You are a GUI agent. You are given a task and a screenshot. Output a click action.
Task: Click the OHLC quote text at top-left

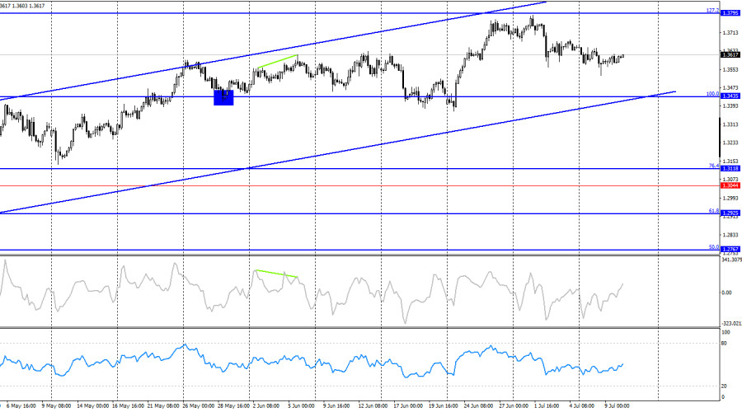[x=23, y=6]
